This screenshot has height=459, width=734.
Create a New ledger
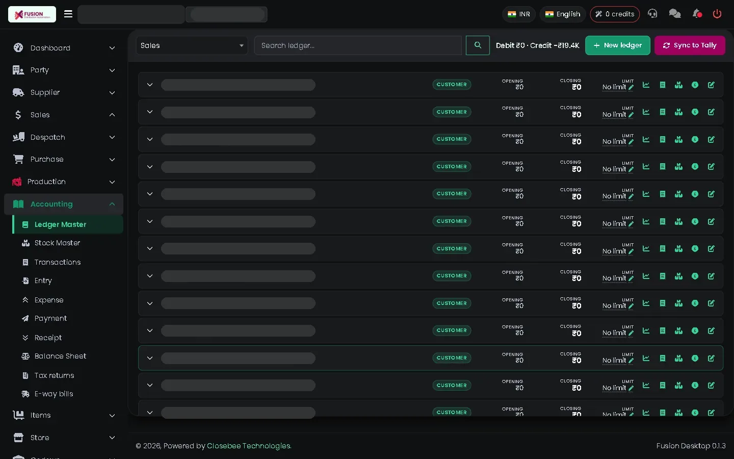pos(617,45)
